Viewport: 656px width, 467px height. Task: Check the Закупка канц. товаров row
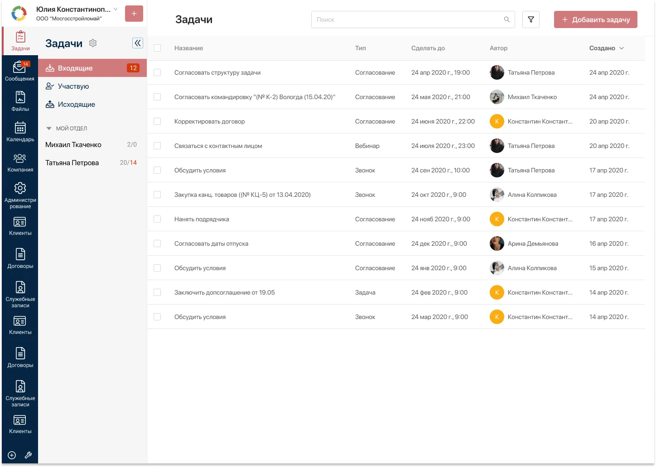[x=157, y=195]
